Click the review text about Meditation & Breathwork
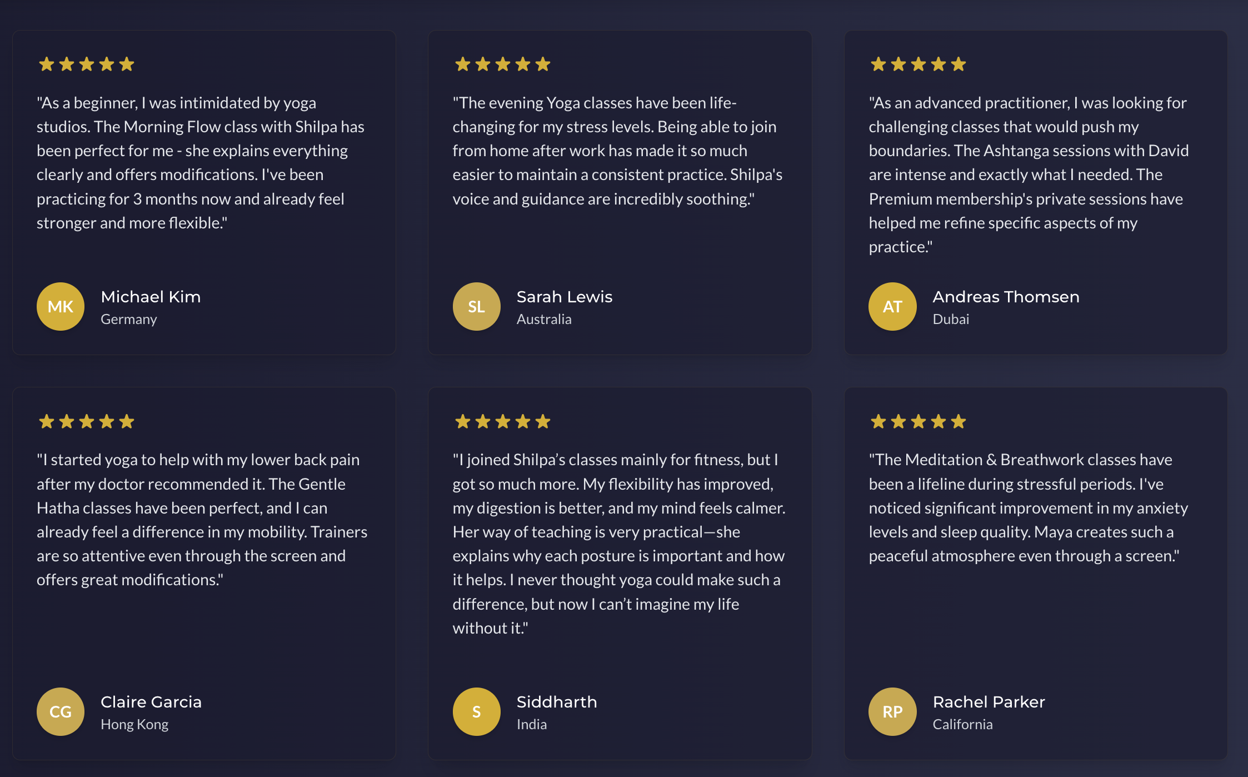The image size is (1248, 777). 1029,507
